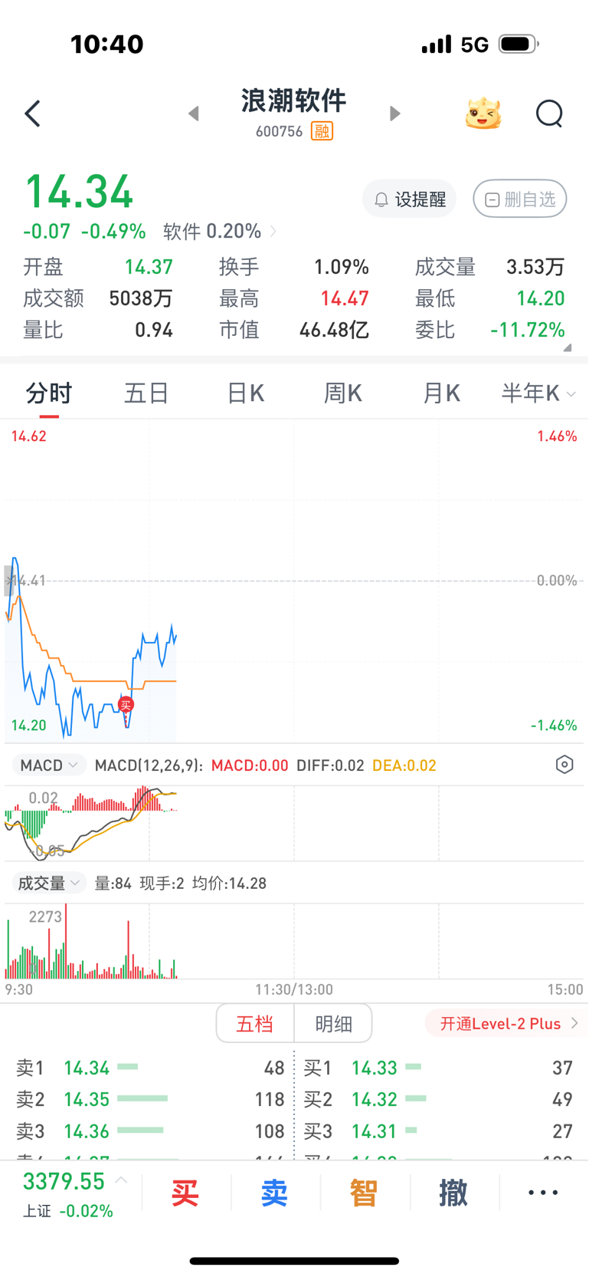The image size is (589, 1277).
Task: Open the 成交量 indicator dropdown
Action: pyautogui.click(x=49, y=883)
